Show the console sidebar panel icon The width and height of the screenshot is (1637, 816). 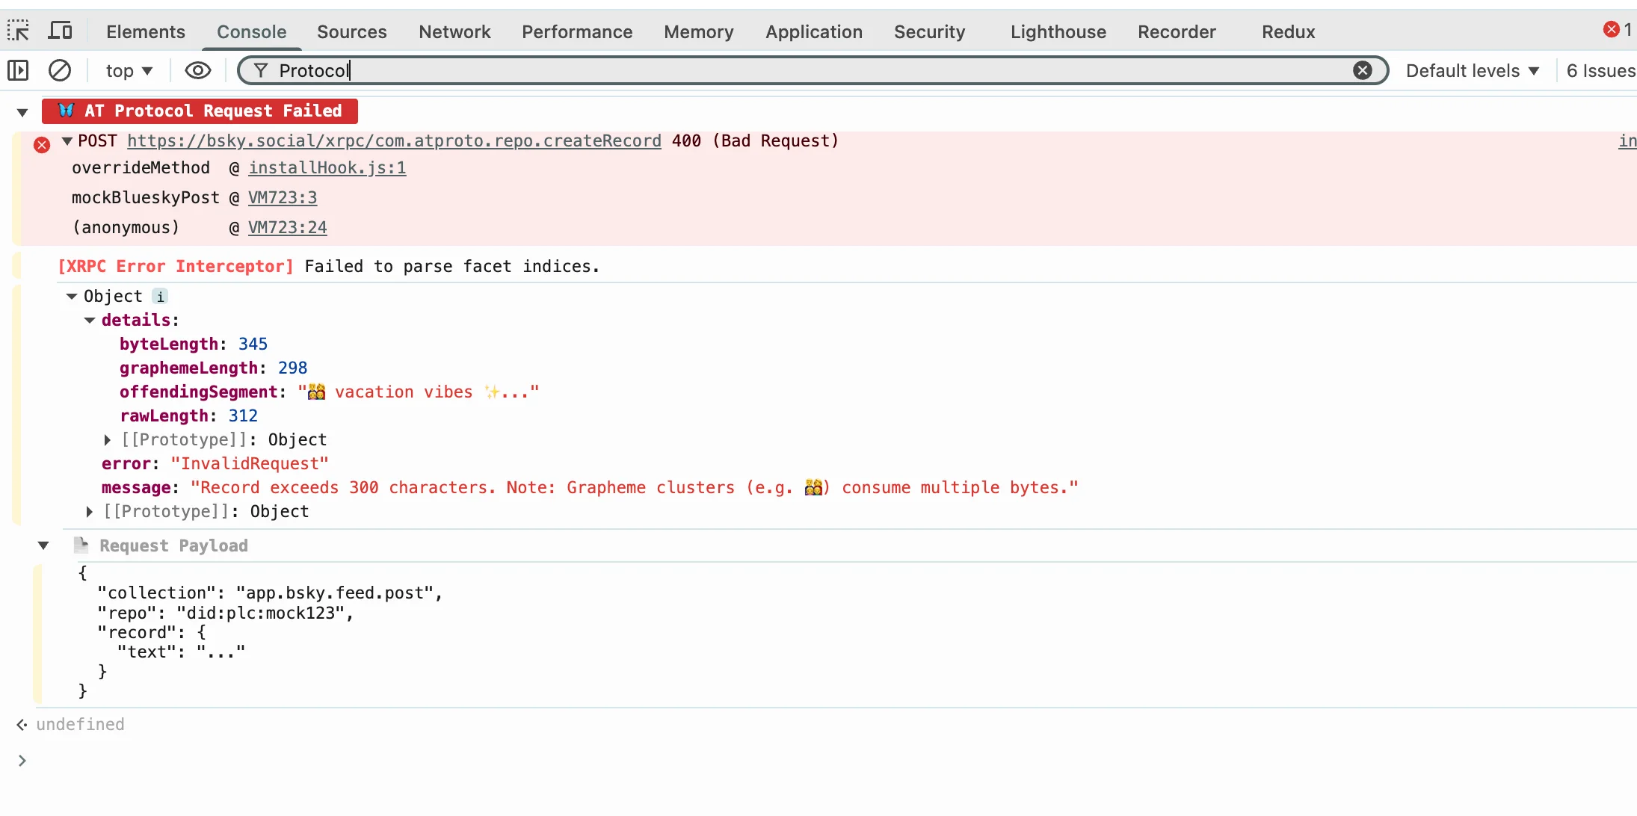18,70
